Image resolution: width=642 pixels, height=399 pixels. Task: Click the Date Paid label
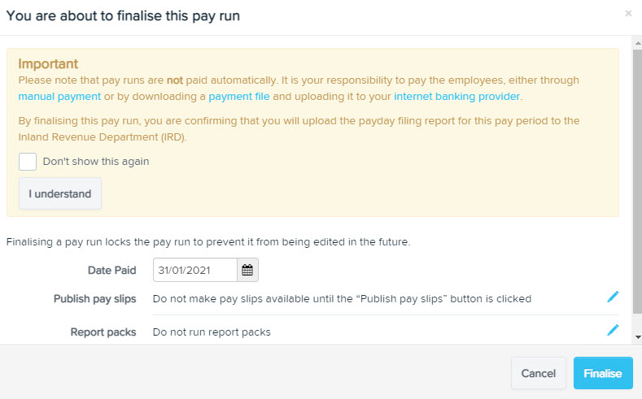(111, 271)
